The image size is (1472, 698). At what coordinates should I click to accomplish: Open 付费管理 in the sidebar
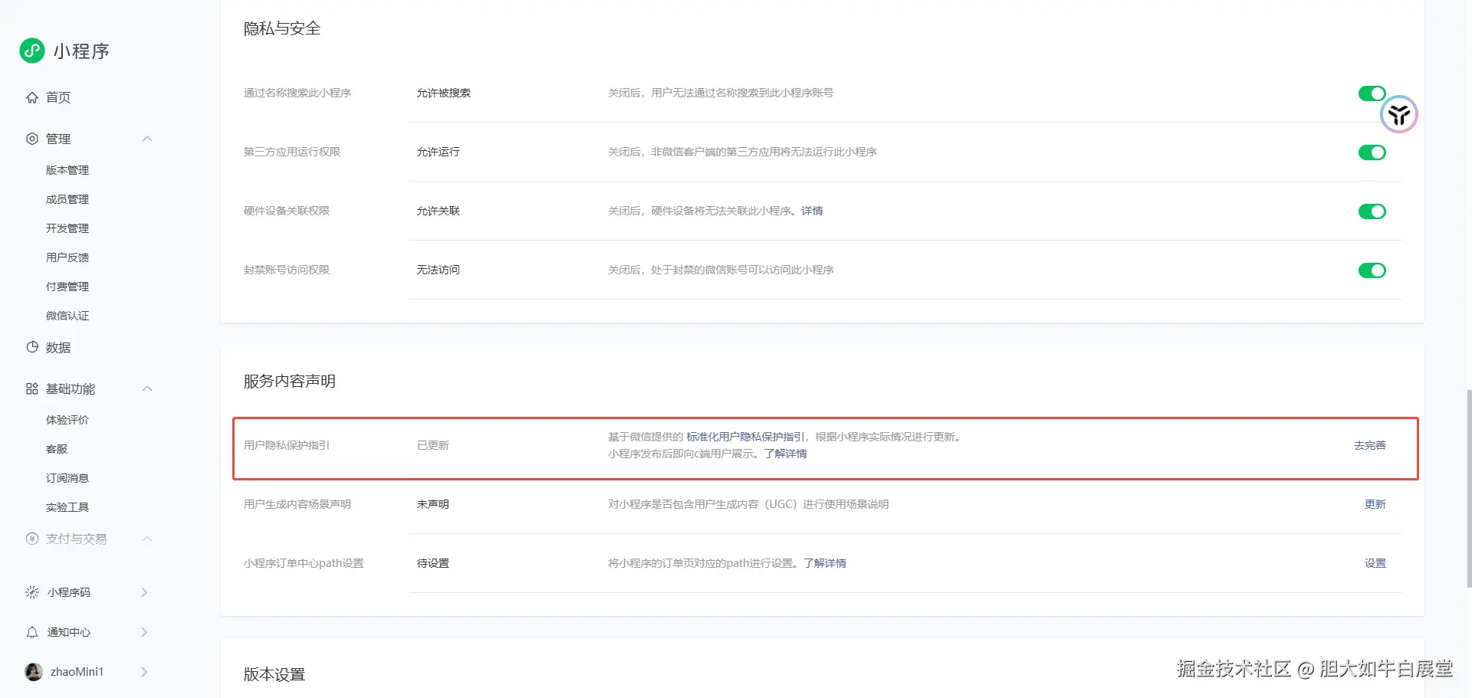click(67, 287)
